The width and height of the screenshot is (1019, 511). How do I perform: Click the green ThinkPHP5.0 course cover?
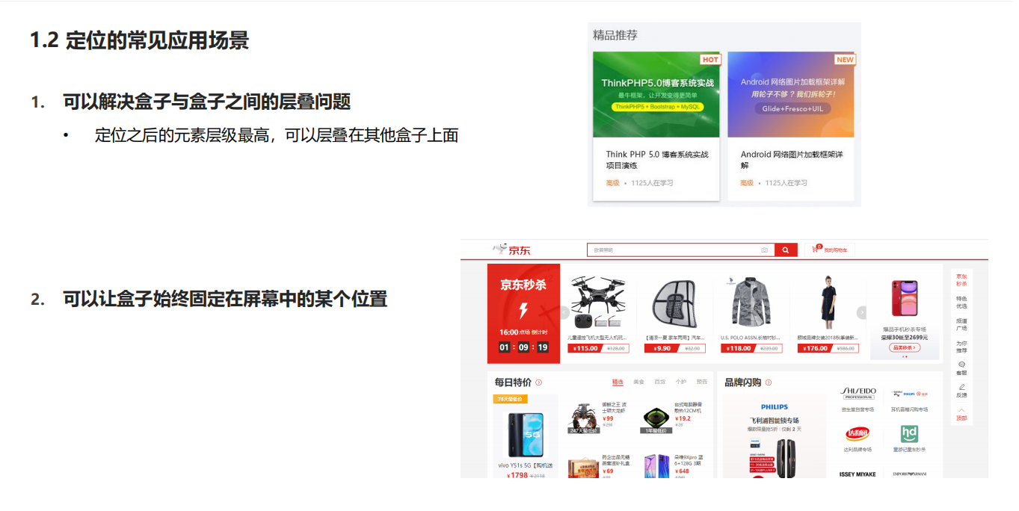point(656,94)
